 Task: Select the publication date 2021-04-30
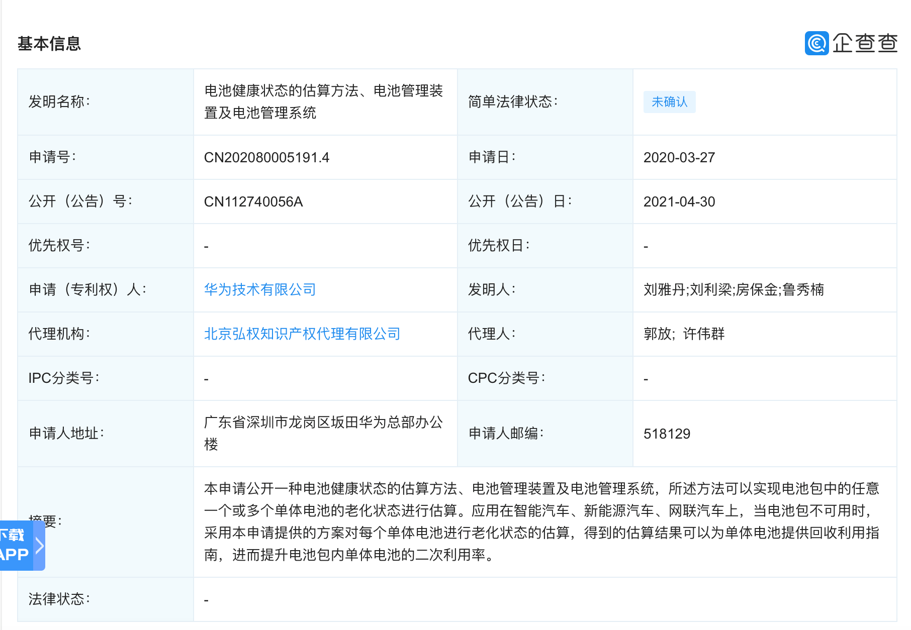(680, 201)
